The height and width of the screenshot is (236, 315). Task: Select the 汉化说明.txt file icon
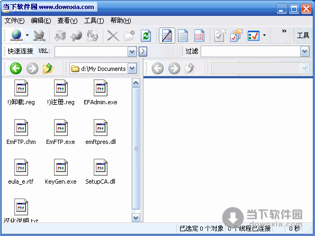[21, 207]
